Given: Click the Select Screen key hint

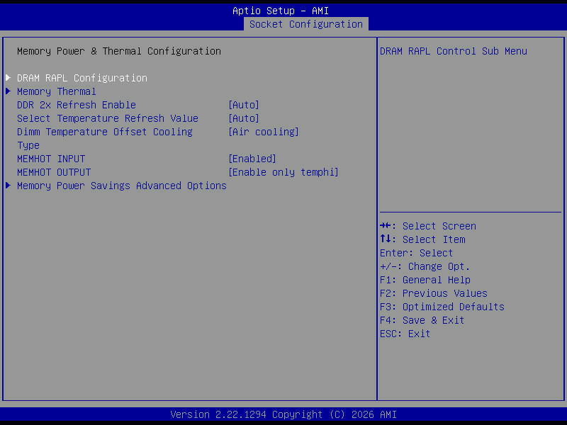Looking at the screenshot, I should pos(428,226).
